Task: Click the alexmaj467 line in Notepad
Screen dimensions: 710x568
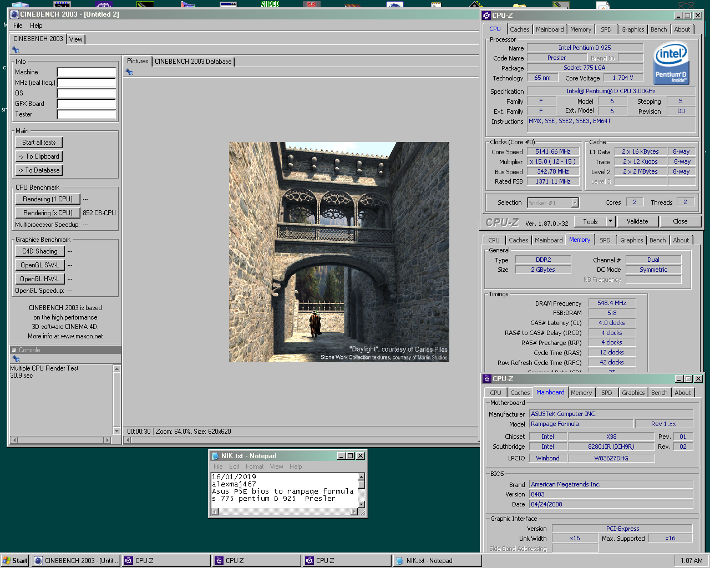Action: [234, 484]
